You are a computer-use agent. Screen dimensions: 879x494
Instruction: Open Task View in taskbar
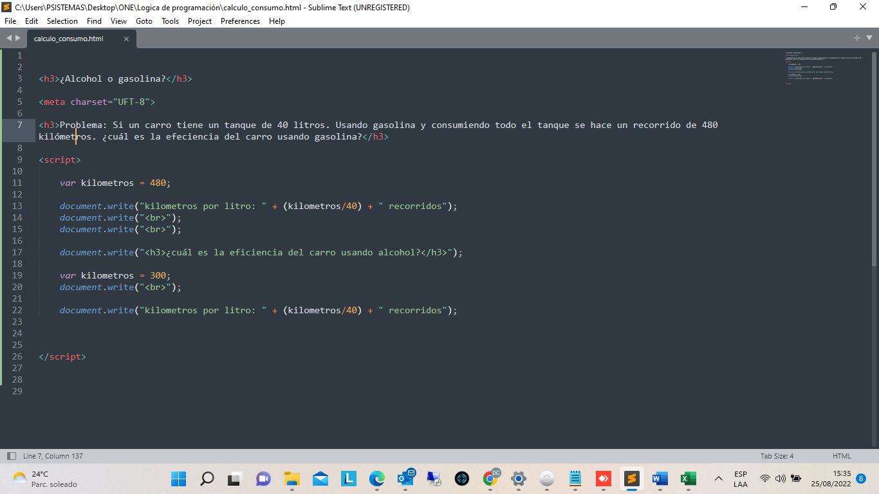pyautogui.click(x=235, y=479)
